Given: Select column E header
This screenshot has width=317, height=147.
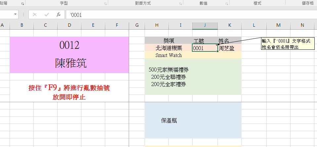Looking at the screenshot, I should coord(93,25).
